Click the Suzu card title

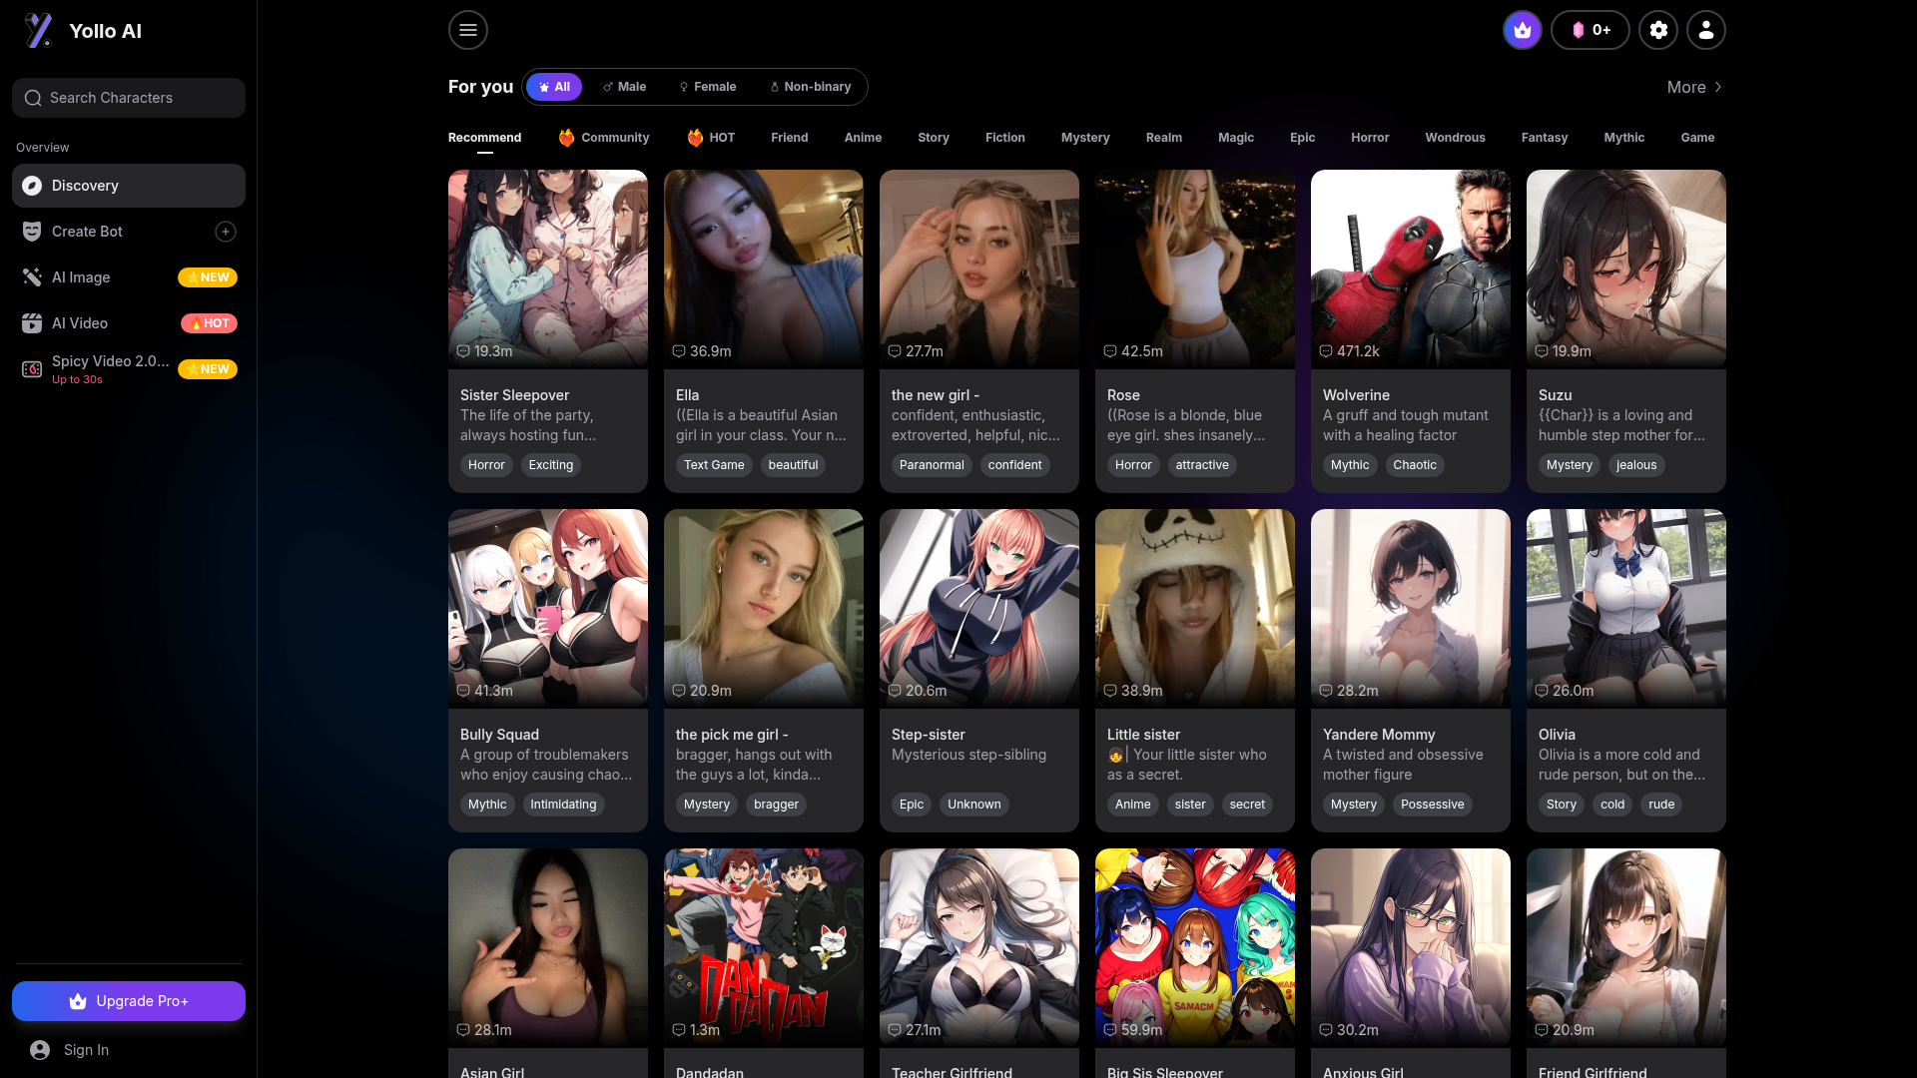pos(1555,395)
